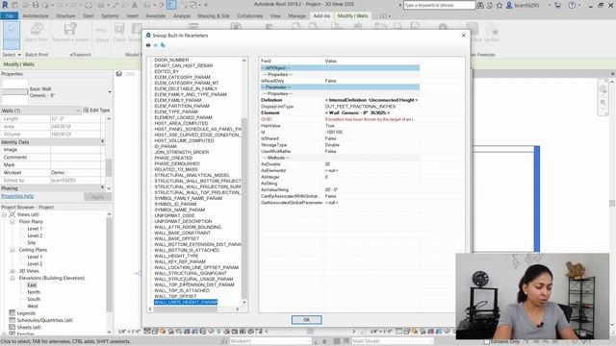This screenshot has height=346, width=616.
Task: Toggle Sun Path in view control bar
Action: (163, 332)
